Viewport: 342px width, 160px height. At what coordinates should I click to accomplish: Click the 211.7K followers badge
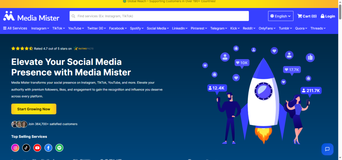[x=311, y=90]
